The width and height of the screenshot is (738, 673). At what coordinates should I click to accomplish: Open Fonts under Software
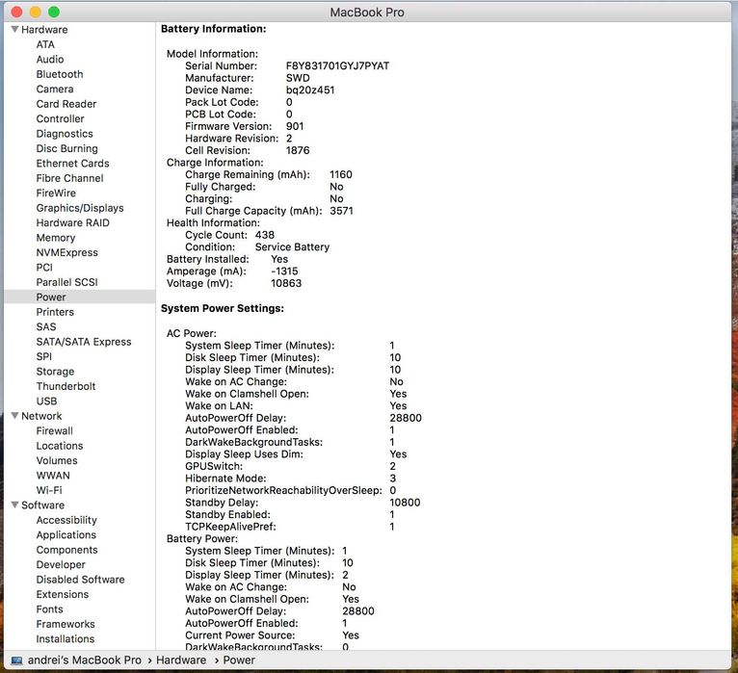[x=50, y=609]
